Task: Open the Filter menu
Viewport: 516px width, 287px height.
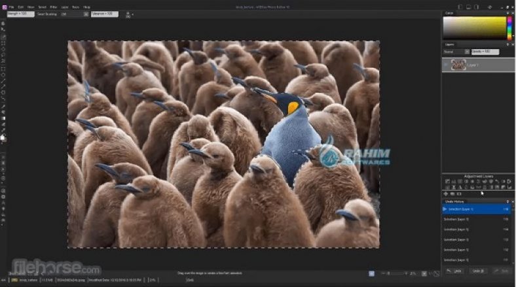Action: point(54,7)
